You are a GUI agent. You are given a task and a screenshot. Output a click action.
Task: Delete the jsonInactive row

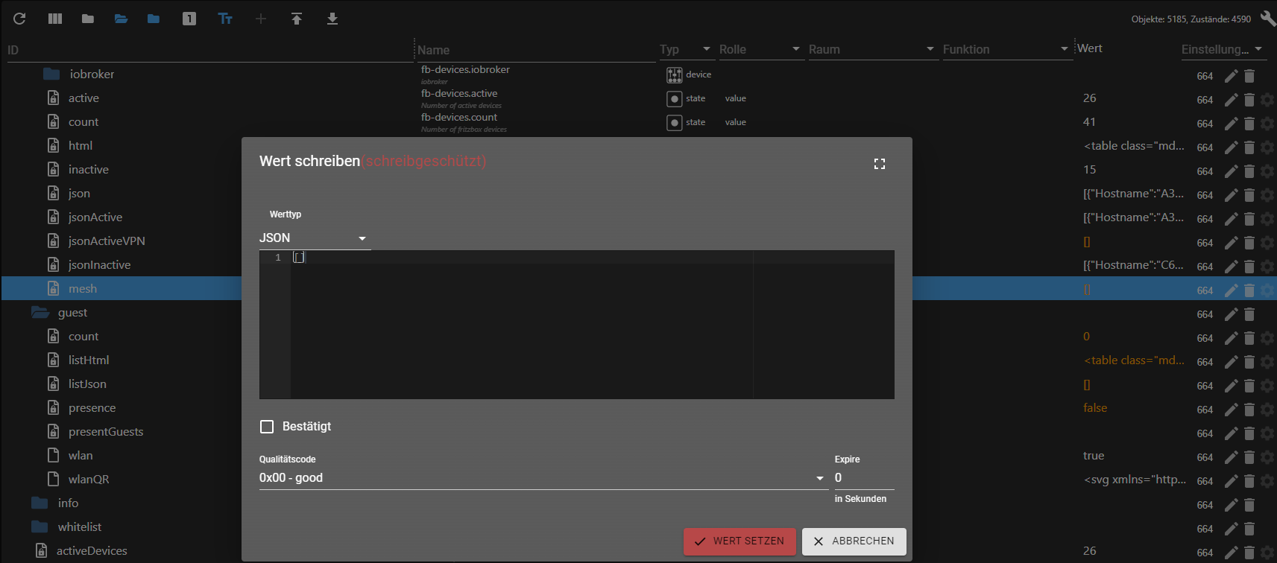(1249, 267)
